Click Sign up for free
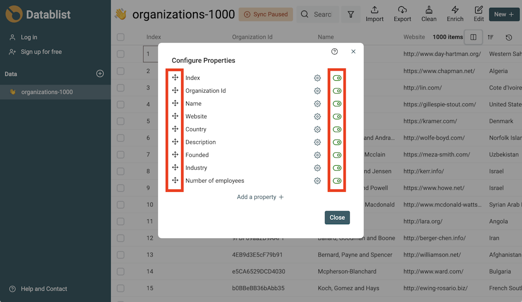The width and height of the screenshot is (522, 302). click(x=41, y=51)
